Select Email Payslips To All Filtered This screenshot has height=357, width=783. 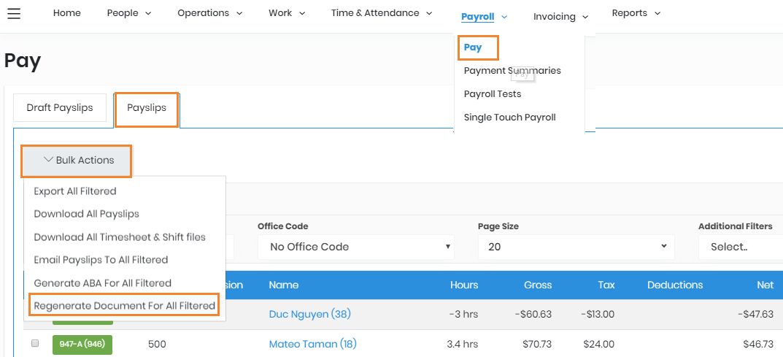[x=101, y=260]
